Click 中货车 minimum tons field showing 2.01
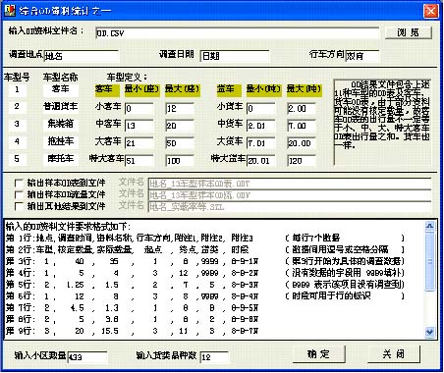The image size is (444, 373). [x=260, y=126]
